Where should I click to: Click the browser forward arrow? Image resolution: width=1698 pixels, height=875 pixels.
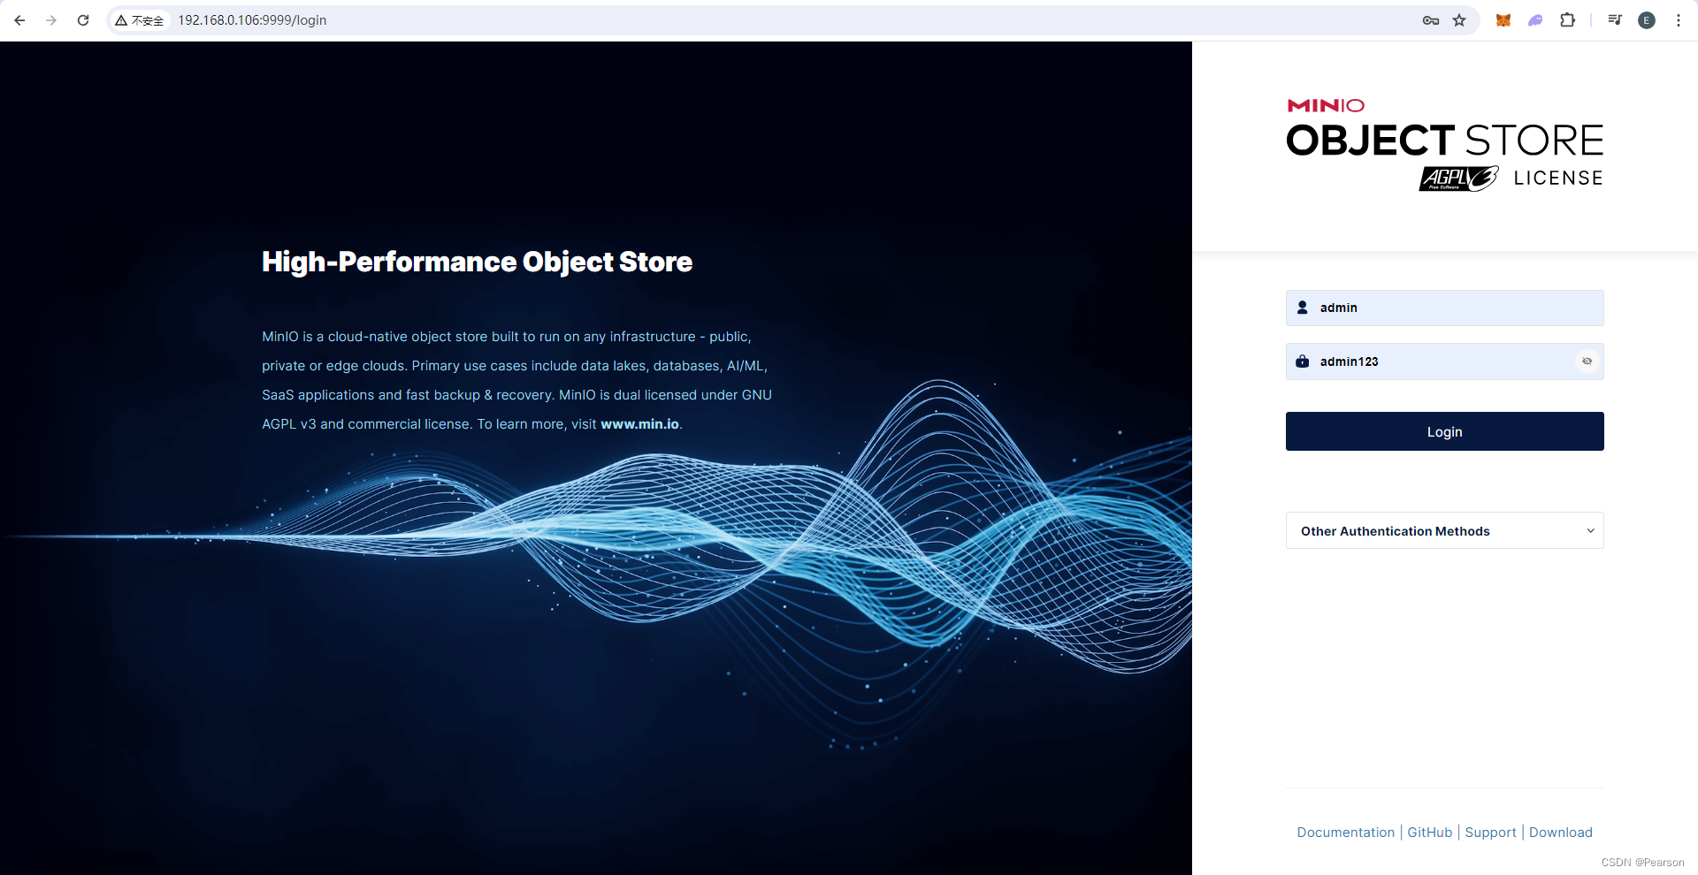pyautogui.click(x=51, y=20)
